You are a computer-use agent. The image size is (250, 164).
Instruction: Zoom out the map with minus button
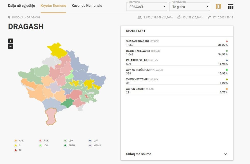point(10,47)
